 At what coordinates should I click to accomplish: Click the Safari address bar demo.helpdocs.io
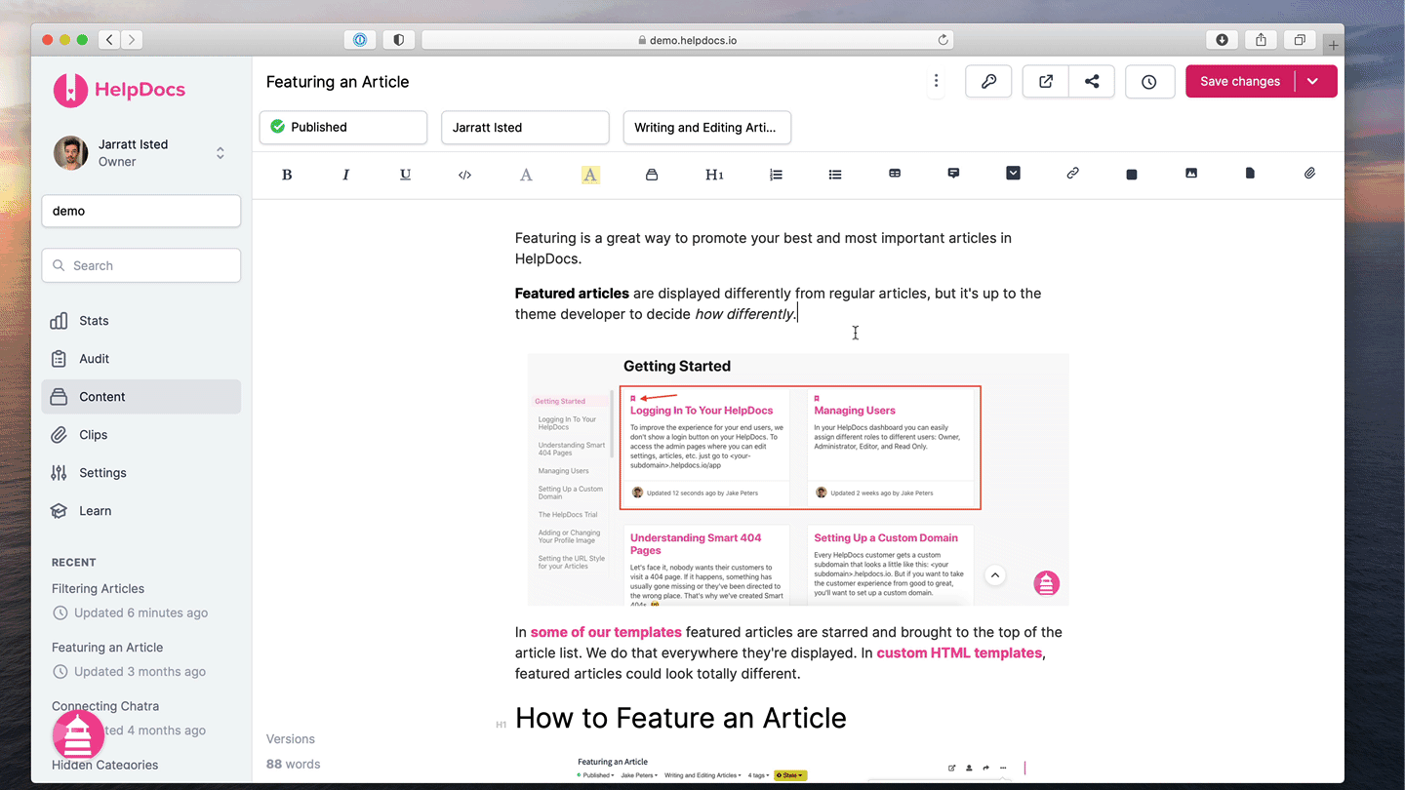tap(687, 40)
